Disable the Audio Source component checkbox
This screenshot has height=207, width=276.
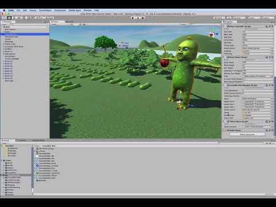tap(228, 131)
